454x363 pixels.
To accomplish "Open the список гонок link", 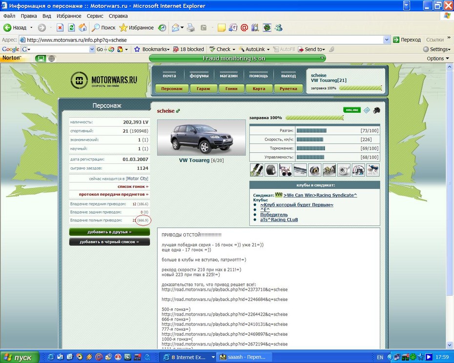I will tap(133, 186).
